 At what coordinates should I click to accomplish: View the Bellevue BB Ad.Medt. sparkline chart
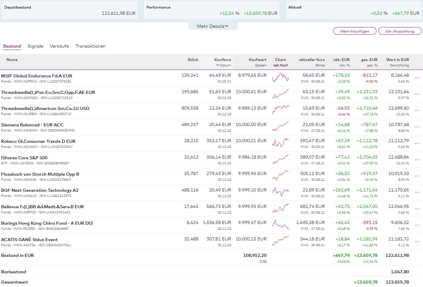click(281, 209)
